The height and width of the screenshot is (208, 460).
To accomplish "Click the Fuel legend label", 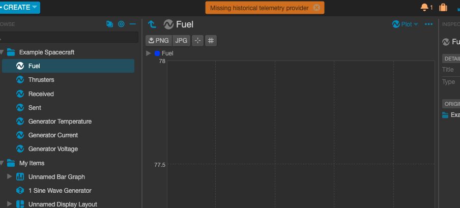I will point(167,53).
